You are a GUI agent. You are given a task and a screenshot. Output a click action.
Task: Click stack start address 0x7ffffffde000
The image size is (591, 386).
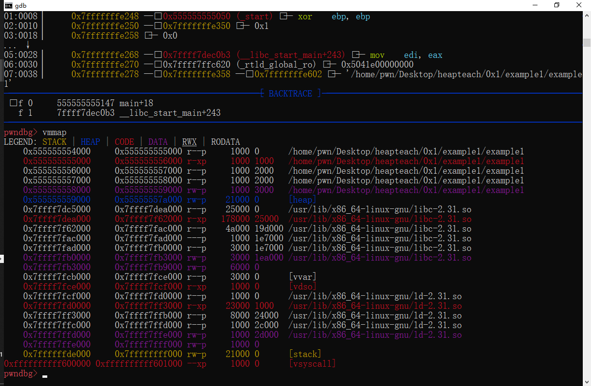pos(57,354)
